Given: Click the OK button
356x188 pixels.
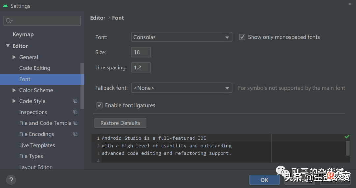Looking at the screenshot, I should click(x=264, y=180).
